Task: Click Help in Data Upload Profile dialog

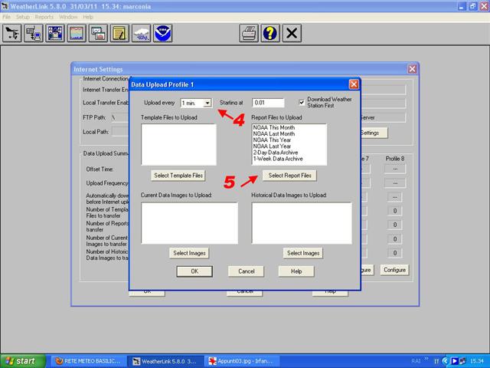Action: 296,271
